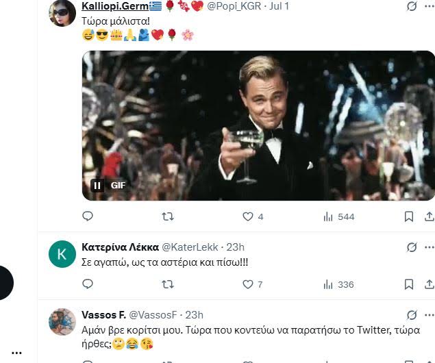View analytics showing 336 views
Viewport: 435px width, 363px height.
pyautogui.click(x=328, y=284)
